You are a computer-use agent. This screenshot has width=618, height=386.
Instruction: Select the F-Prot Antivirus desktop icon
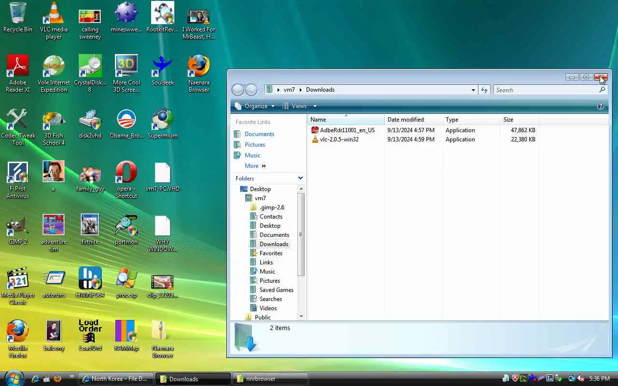click(x=18, y=179)
